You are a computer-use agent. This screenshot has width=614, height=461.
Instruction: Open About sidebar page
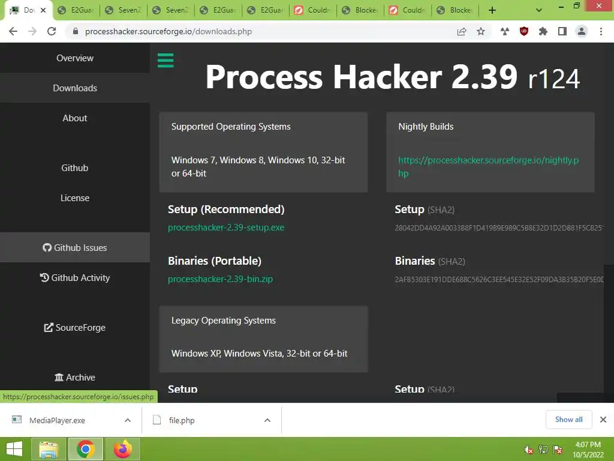click(x=75, y=118)
